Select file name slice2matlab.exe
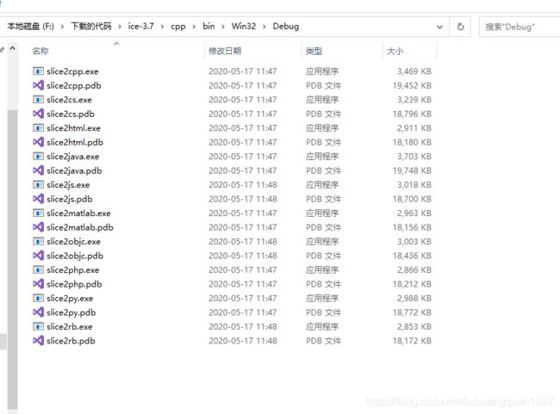Screen dimensions: 560x414 [x=78, y=213]
